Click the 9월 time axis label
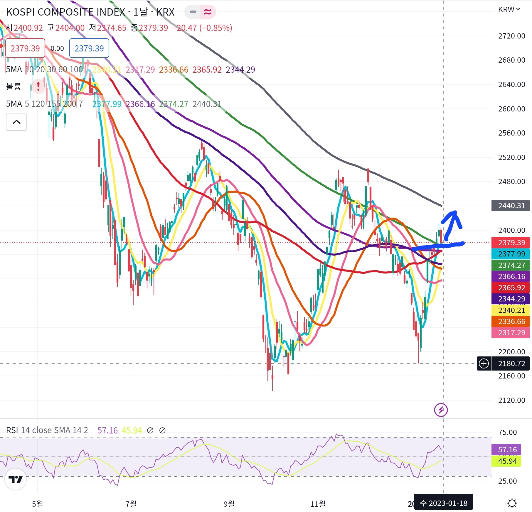532x512 pixels. [229, 504]
